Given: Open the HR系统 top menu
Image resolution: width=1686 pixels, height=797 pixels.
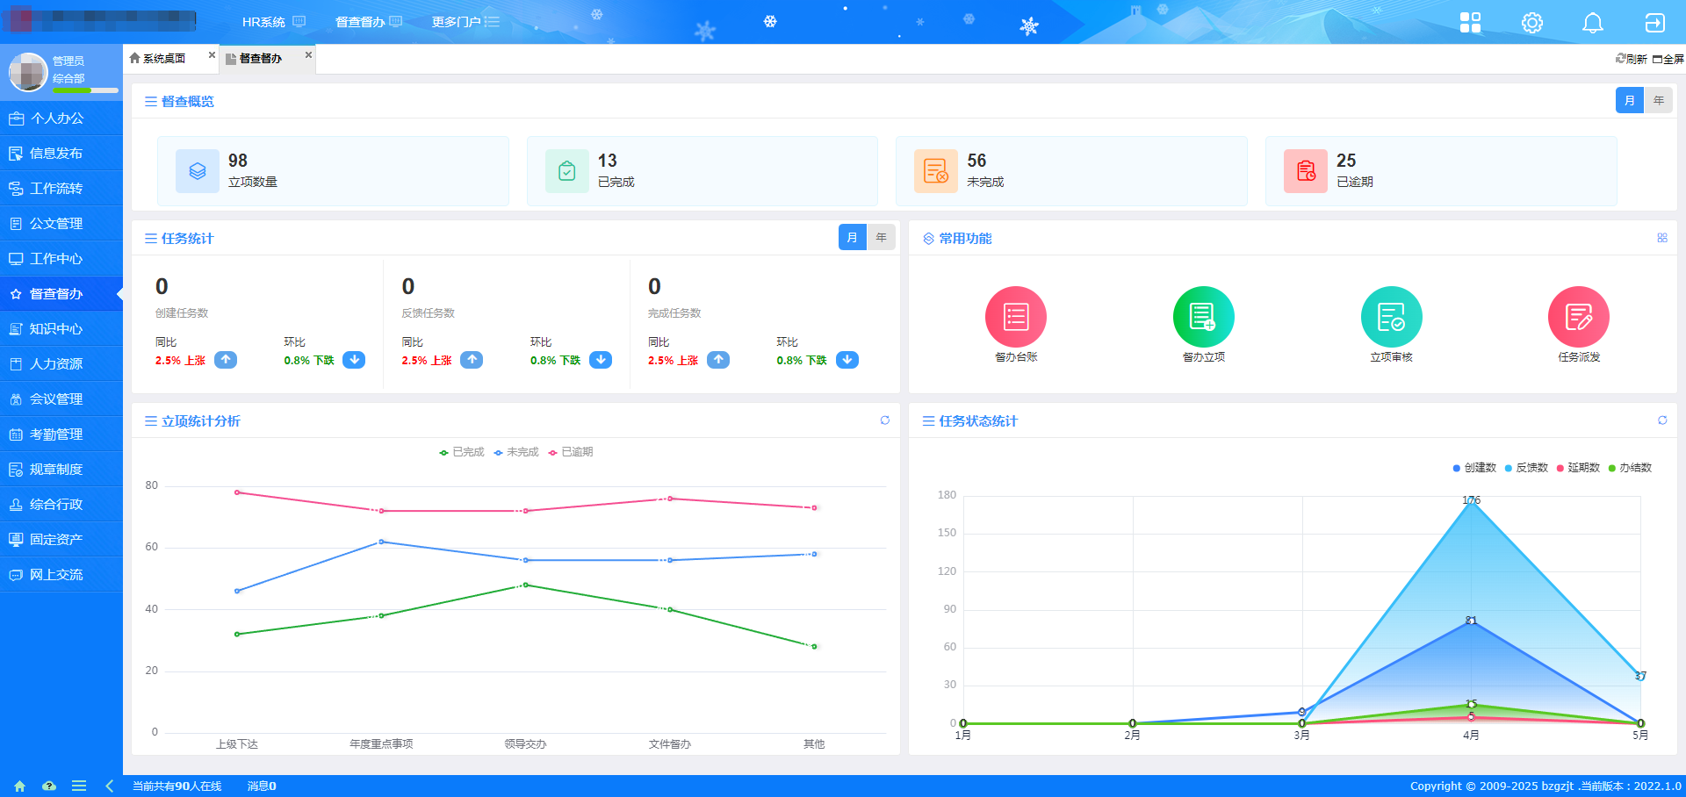Looking at the screenshot, I should pos(273,22).
